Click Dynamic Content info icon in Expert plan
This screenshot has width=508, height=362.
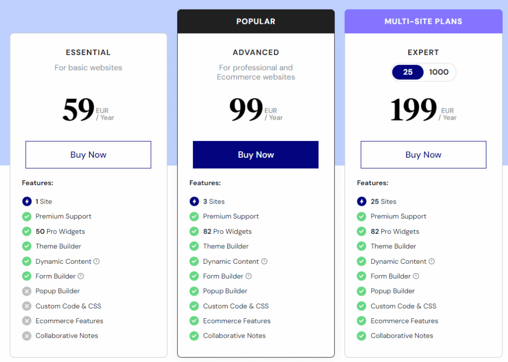click(432, 261)
